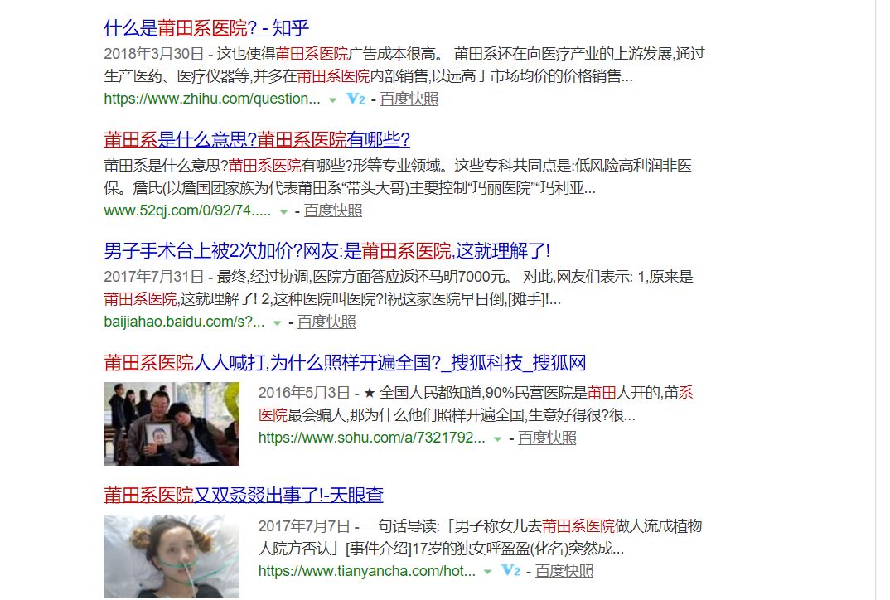Viewport: 890px width, 600px height.
Task: Open 百度快照 for the zhihu.com result
Action: (409, 99)
